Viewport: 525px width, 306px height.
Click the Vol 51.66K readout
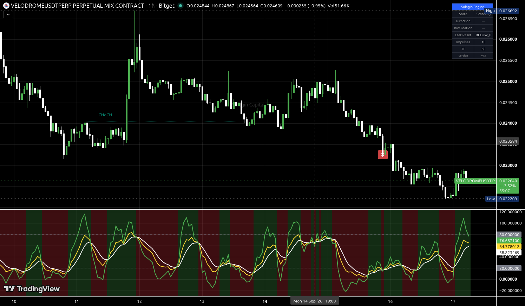point(338,6)
